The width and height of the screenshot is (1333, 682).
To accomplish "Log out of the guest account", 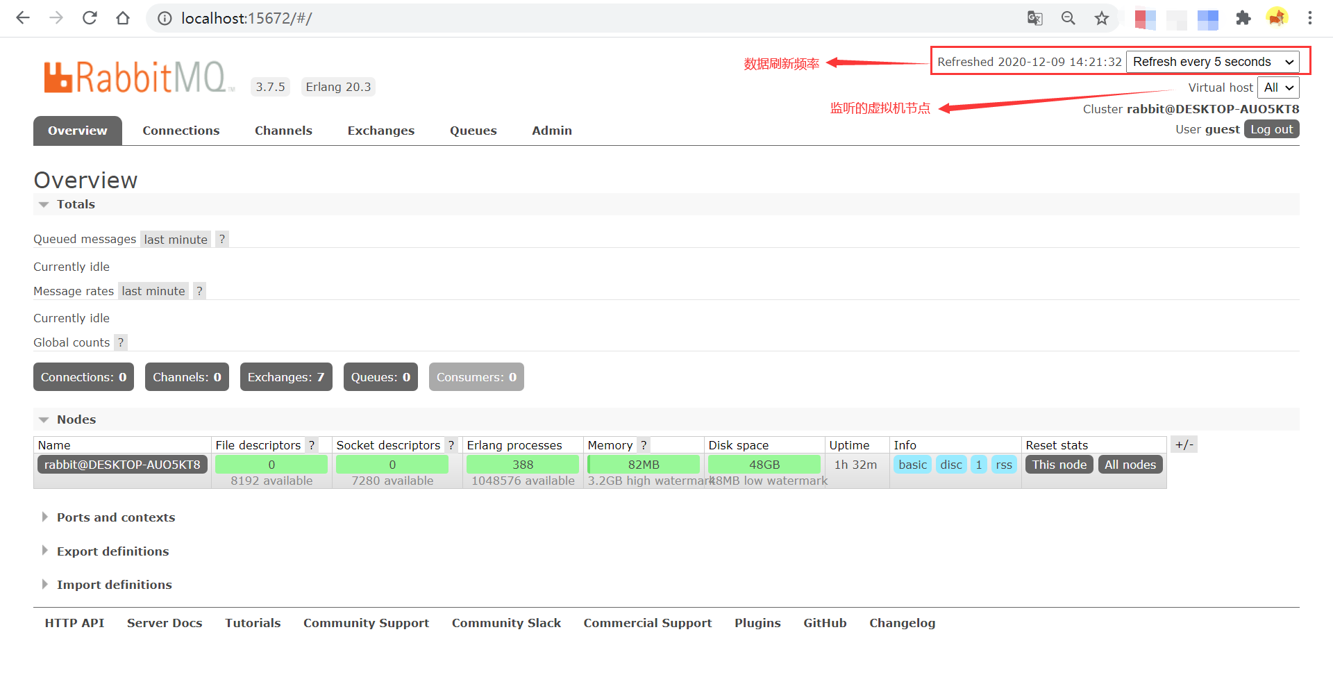I will tap(1272, 129).
